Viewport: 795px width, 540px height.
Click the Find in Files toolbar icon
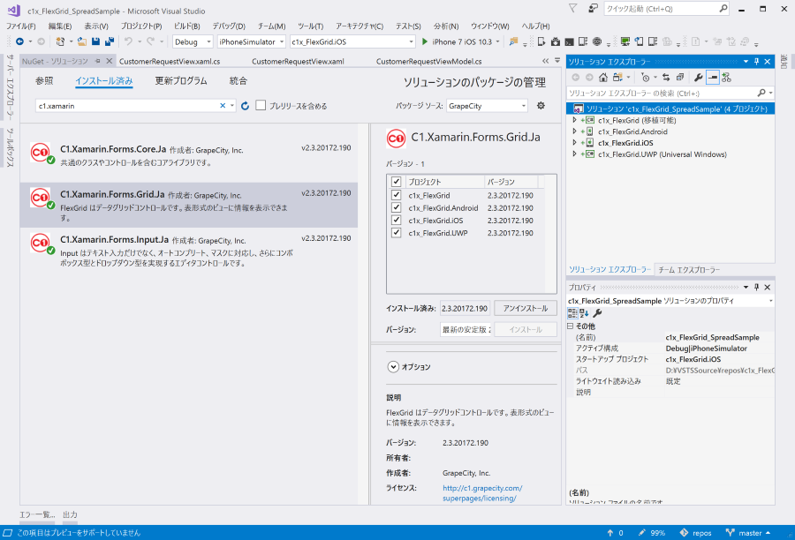tap(513, 41)
